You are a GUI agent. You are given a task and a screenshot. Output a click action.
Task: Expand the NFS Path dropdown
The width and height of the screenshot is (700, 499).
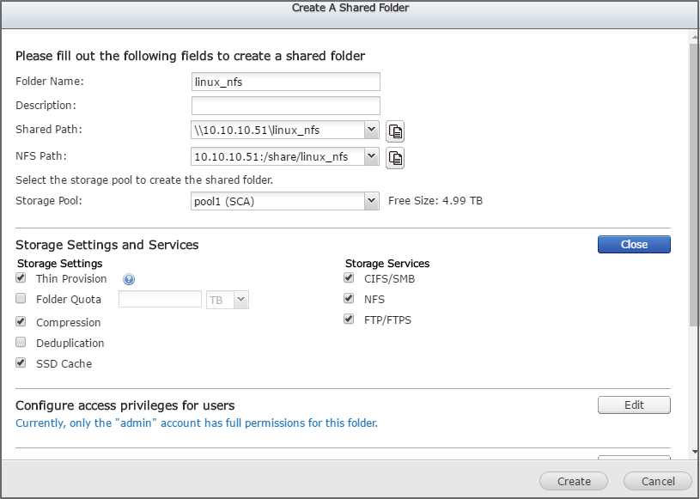[371, 156]
